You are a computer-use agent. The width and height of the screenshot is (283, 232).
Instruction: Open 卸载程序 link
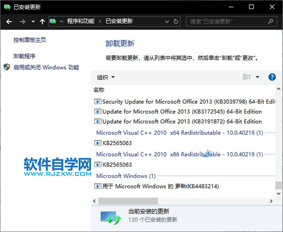click(x=25, y=56)
